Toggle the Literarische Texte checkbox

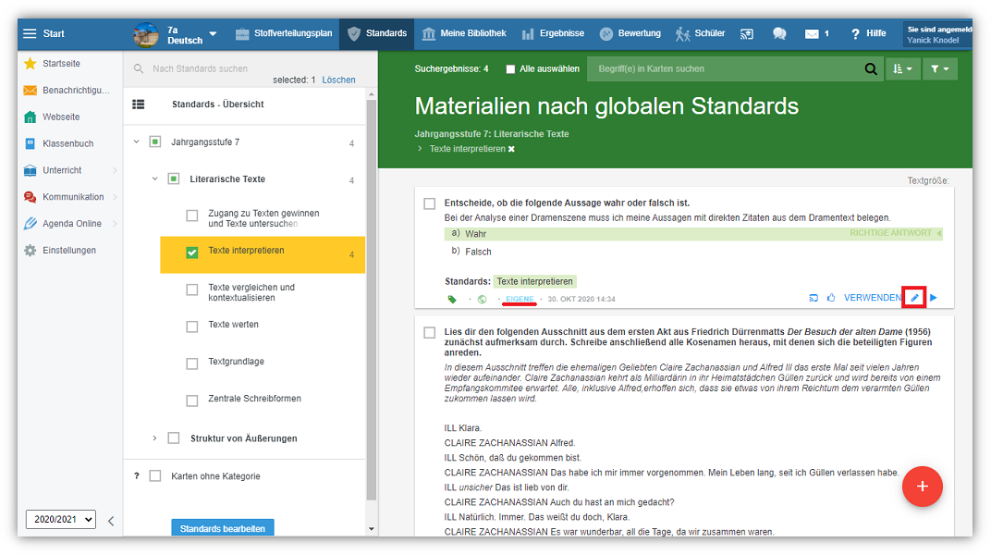[x=174, y=179]
